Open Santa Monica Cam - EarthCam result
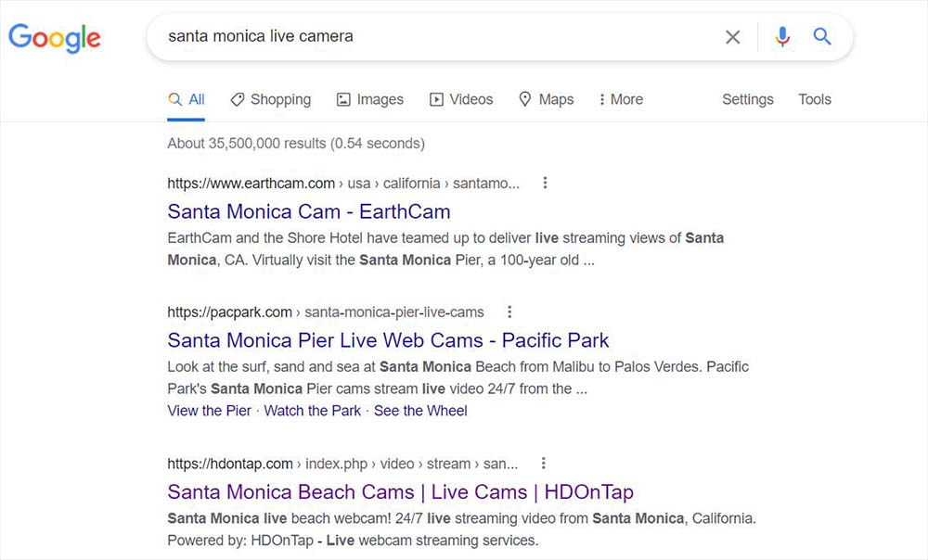928x560 pixels. [309, 210]
